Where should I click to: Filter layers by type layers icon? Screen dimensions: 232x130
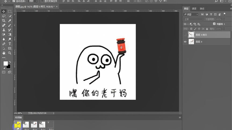coord(211,14)
